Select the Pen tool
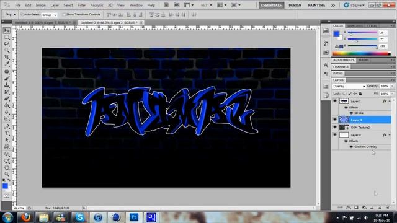This screenshot has height=223, width=397. [x=7, y=126]
